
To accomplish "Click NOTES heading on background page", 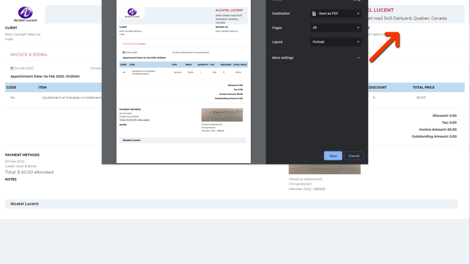I will (11, 179).
